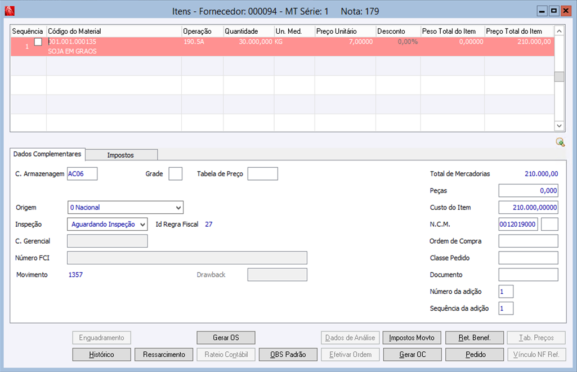Focus the Peças field
The height and width of the screenshot is (372, 577).
point(528,191)
